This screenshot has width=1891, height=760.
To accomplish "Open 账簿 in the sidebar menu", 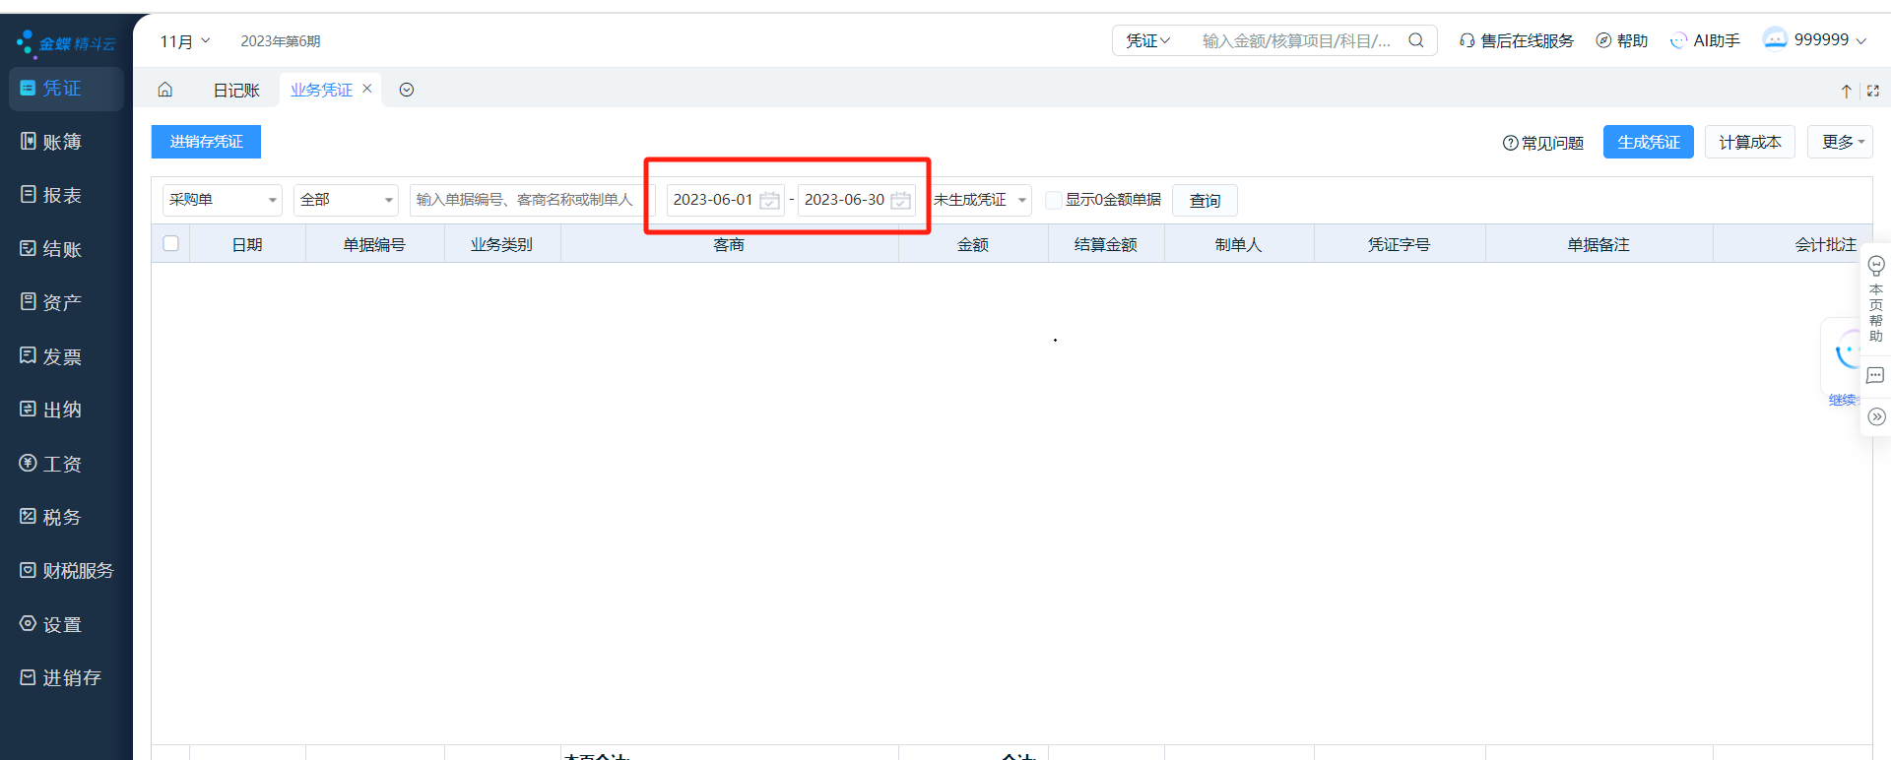I will (62, 142).
